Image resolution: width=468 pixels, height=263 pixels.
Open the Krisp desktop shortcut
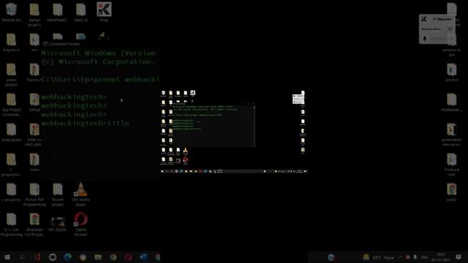pyautogui.click(x=104, y=12)
